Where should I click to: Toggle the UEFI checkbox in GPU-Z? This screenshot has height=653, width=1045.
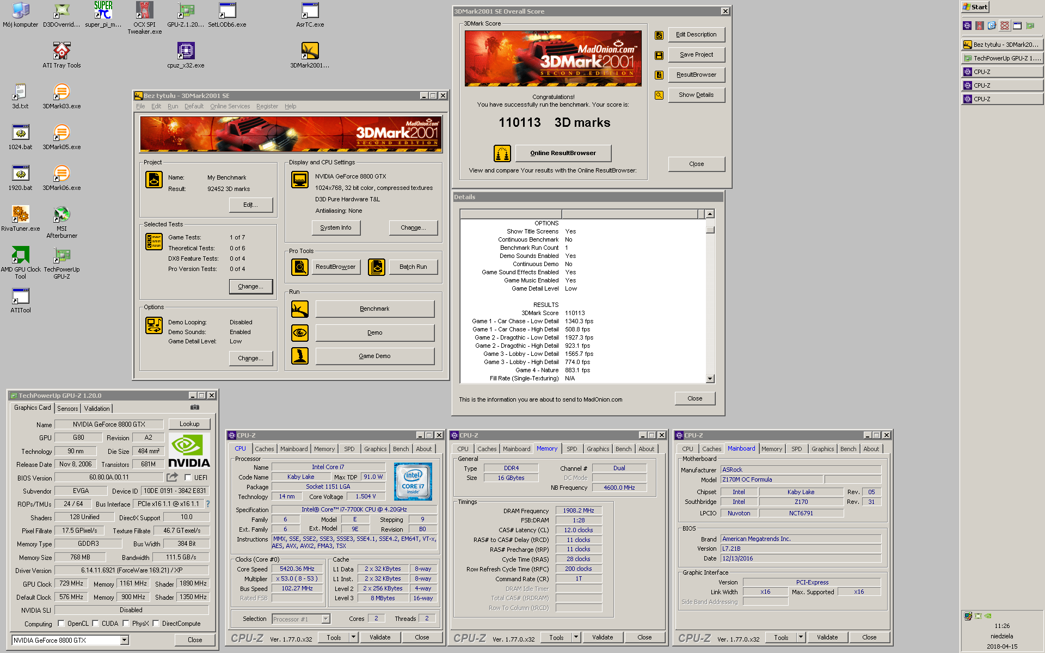tap(188, 477)
